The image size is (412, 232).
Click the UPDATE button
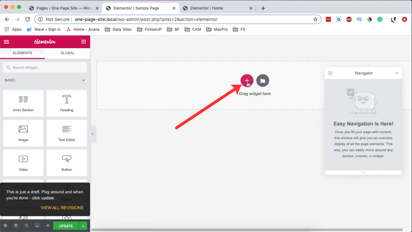pos(66,226)
